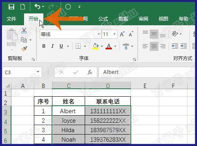Toggle bold formatting
The width and height of the screenshot is (197, 146).
click(44, 46)
